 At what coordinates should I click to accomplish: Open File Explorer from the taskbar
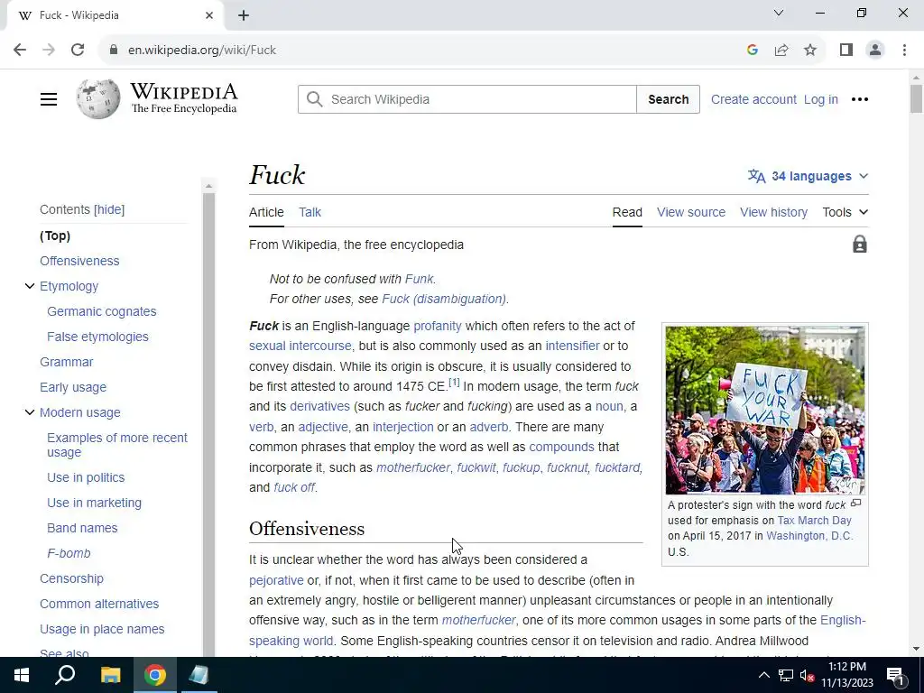110,675
